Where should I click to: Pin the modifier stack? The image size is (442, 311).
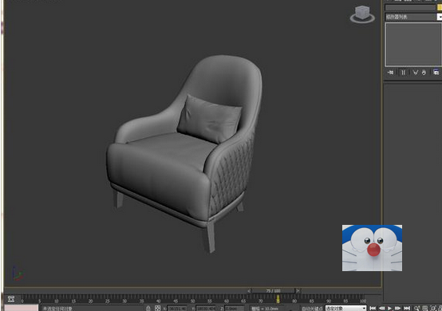[x=390, y=73]
